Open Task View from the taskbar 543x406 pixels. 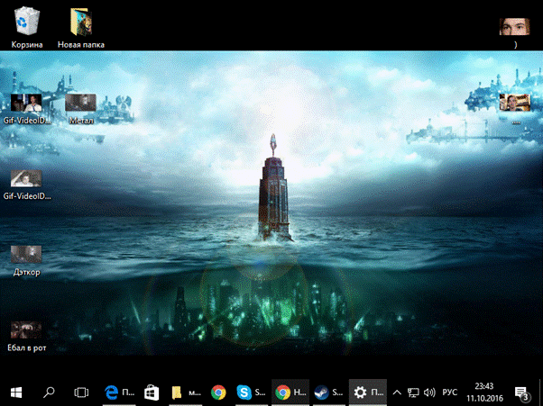coord(81,392)
